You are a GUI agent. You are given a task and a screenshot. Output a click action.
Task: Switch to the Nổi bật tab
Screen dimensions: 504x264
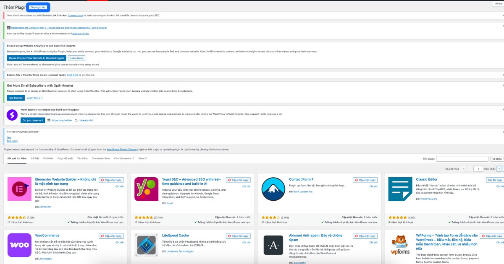[x=35, y=158]
